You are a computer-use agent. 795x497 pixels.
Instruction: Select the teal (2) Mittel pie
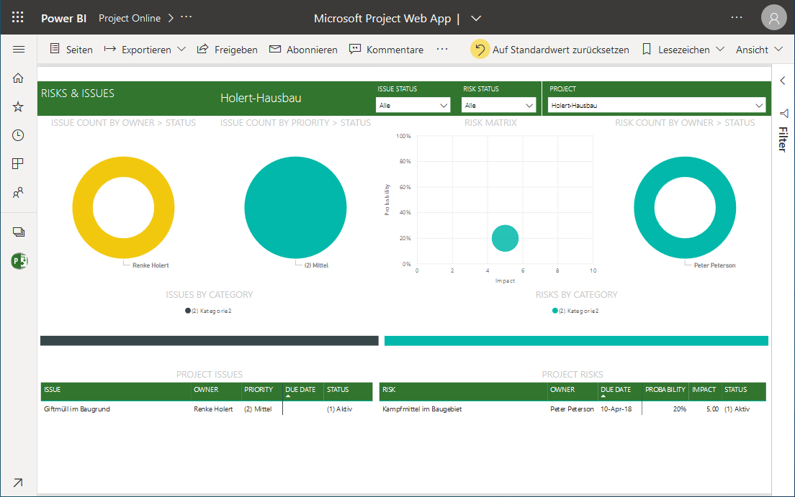click(x=295, y=208)
